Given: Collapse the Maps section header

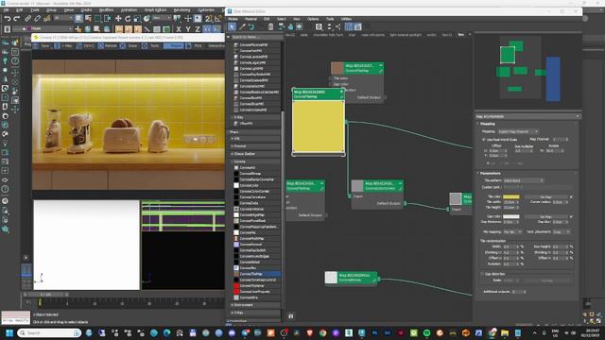Looking at the screenshot, I should (x=254, y=132).
